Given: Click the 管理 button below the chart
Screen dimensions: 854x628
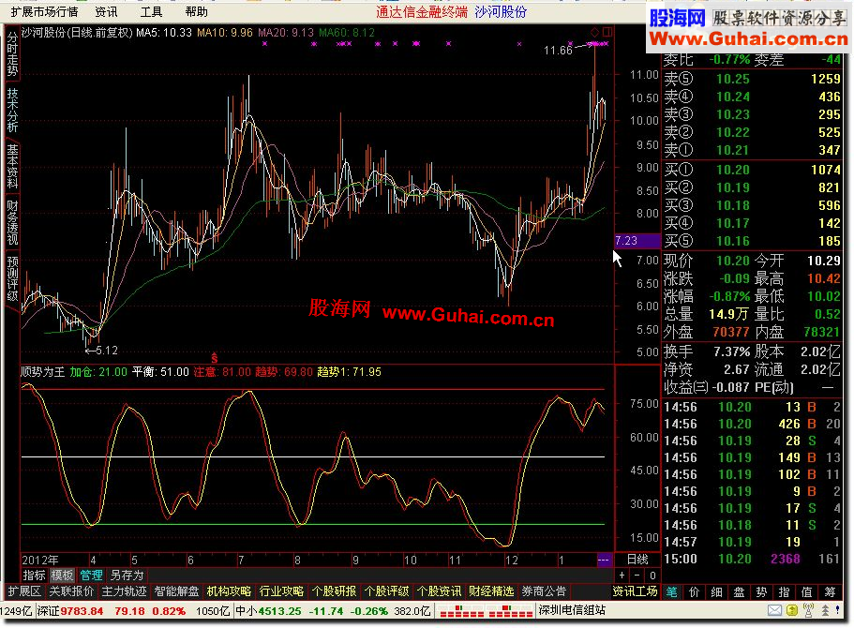Looking at the screenshot, I should coord(91,576).
